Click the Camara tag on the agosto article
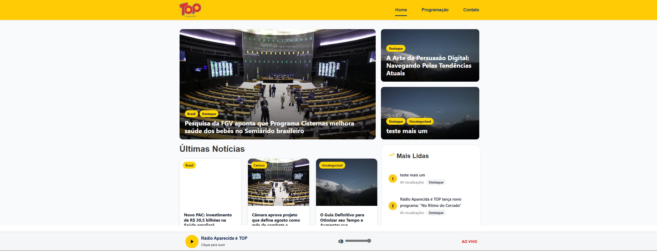The height and width of the screenshot is (251, 657). click(259, 165)
